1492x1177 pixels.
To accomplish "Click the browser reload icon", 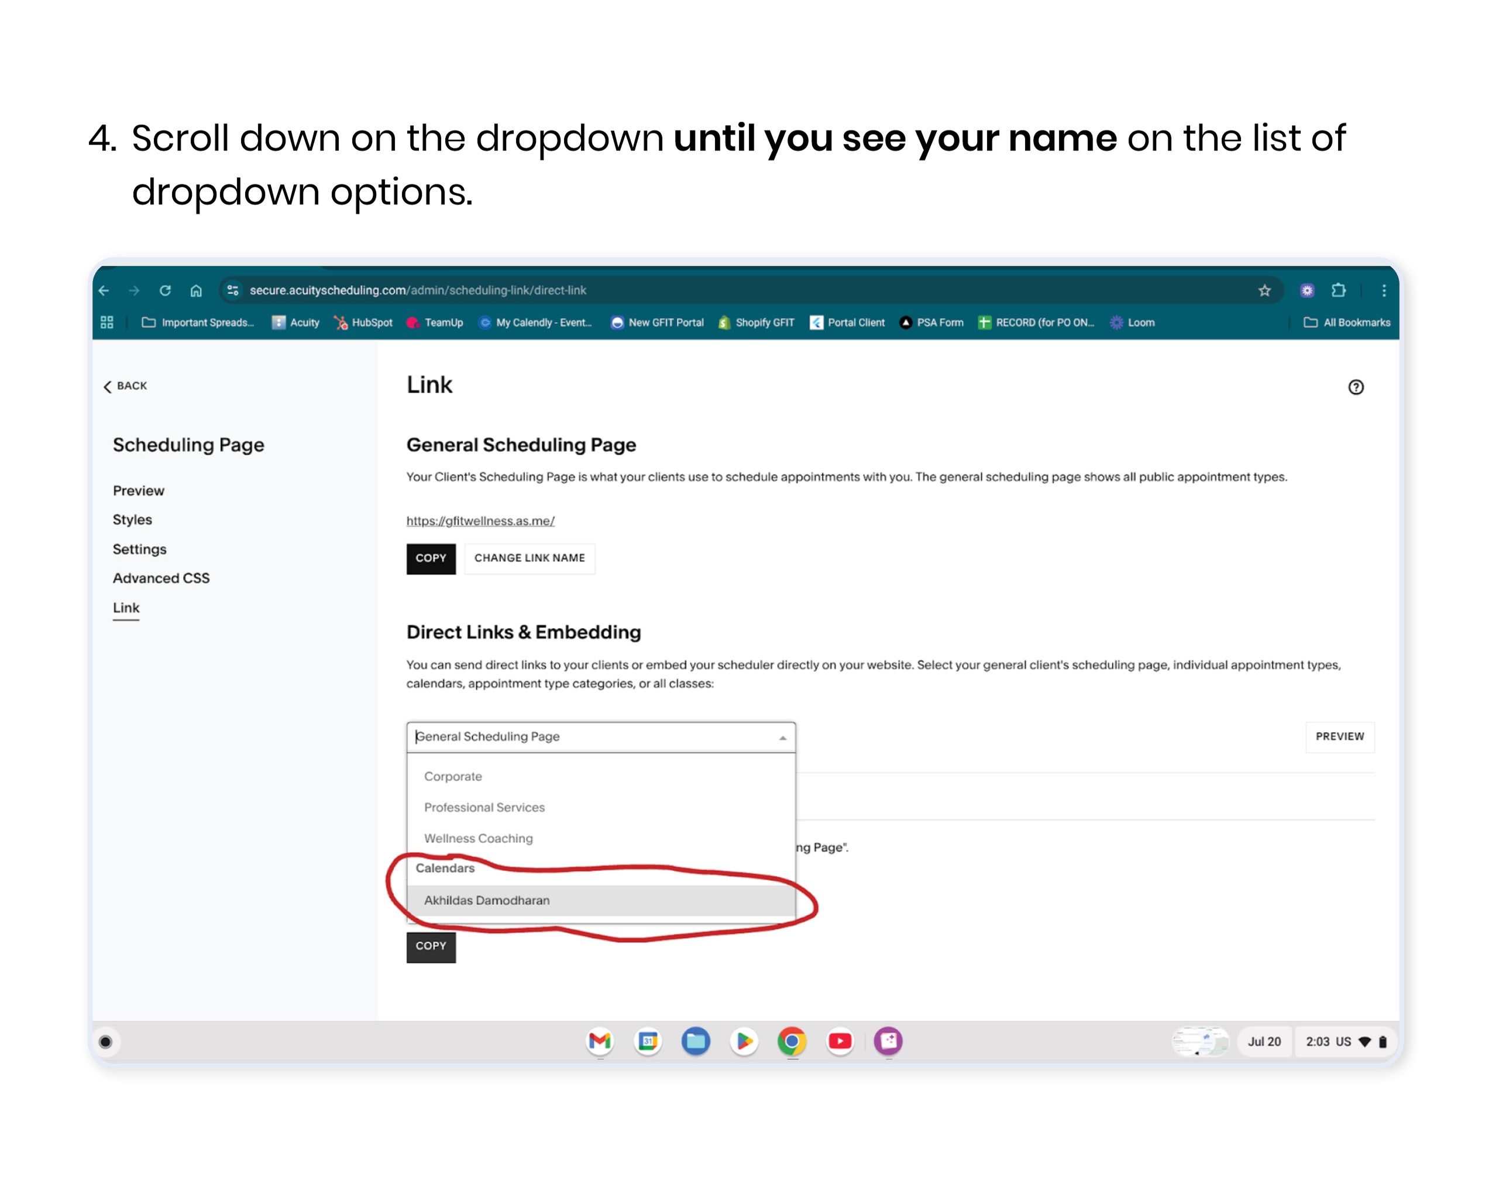I will [x=166, y=290].
